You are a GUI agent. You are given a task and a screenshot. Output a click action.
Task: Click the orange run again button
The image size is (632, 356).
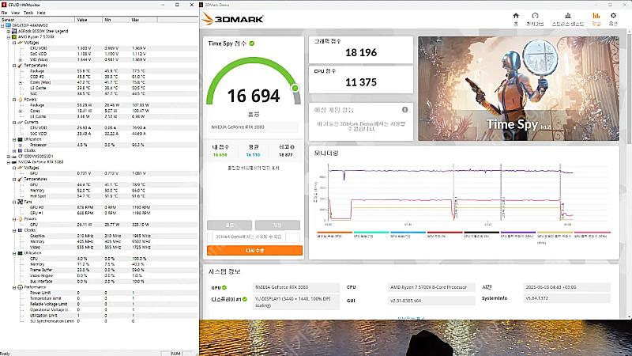pos(254,251)
